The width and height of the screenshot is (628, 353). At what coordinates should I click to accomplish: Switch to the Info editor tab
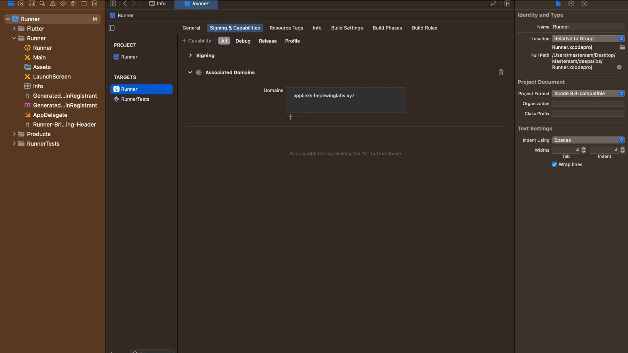[158, 4]
